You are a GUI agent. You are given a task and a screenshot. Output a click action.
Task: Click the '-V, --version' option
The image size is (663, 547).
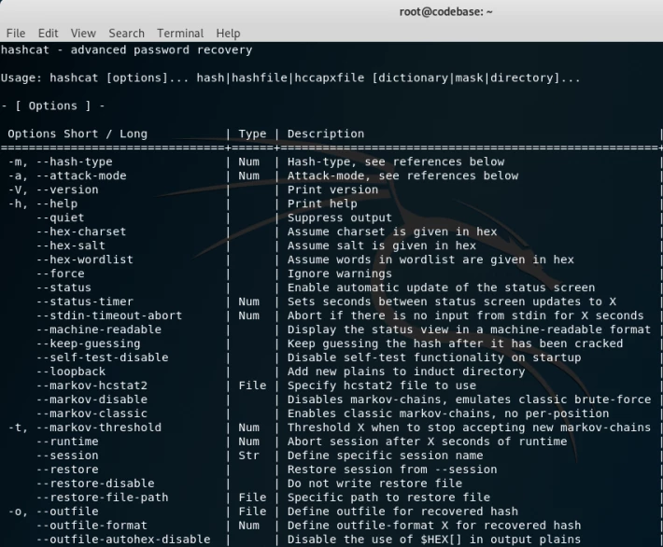pos(53,189)
